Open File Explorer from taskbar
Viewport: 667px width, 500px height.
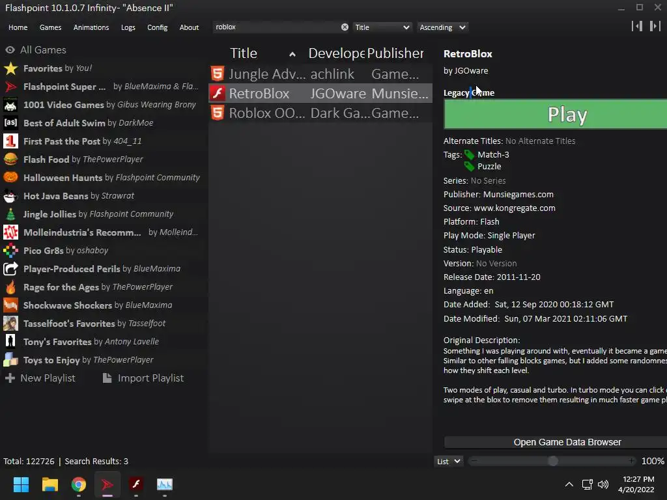[x=50, y=484]
